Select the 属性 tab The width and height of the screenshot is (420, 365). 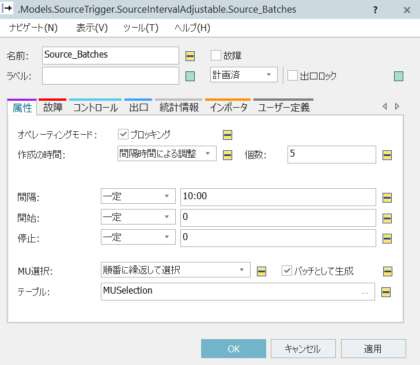click(x=22, y=108)
